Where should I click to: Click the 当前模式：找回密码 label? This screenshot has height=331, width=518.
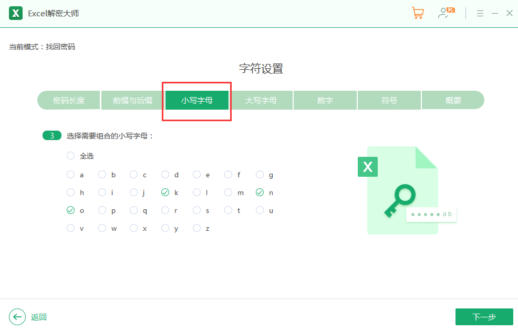(42, 47)
